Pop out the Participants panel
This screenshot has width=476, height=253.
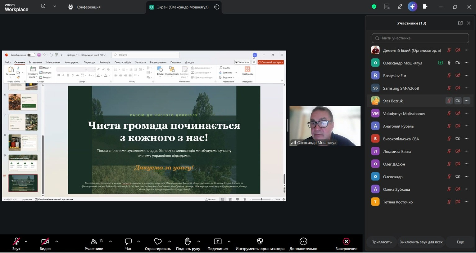click(x=460, y=23)
